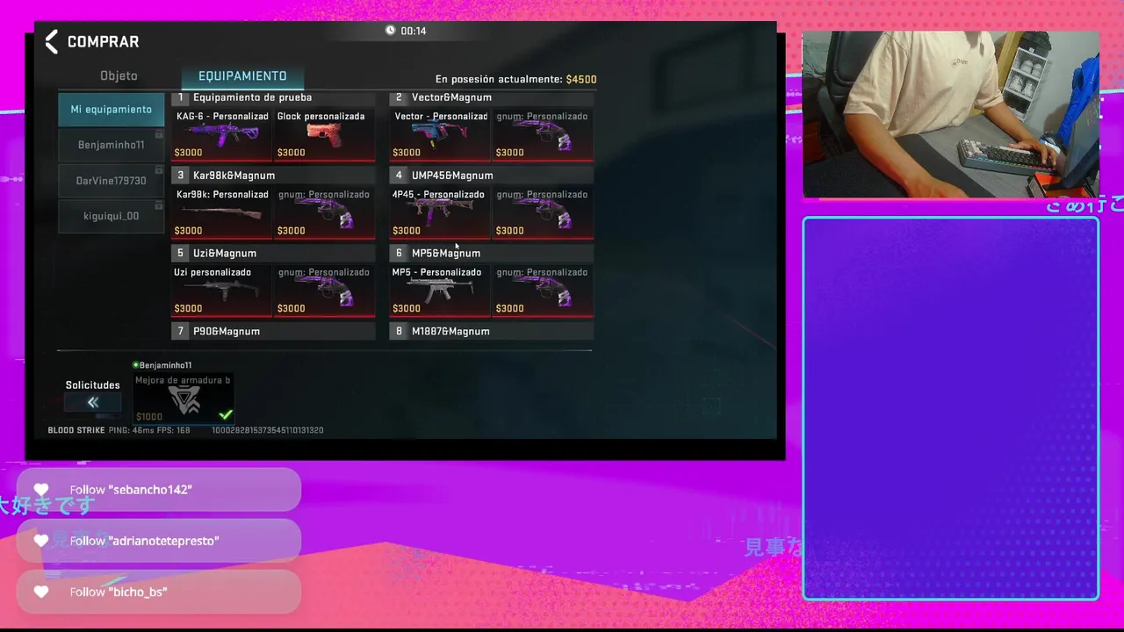
Task: Select kiguiqui_00 loadout in the sidebar
Action: pos(112,216)
